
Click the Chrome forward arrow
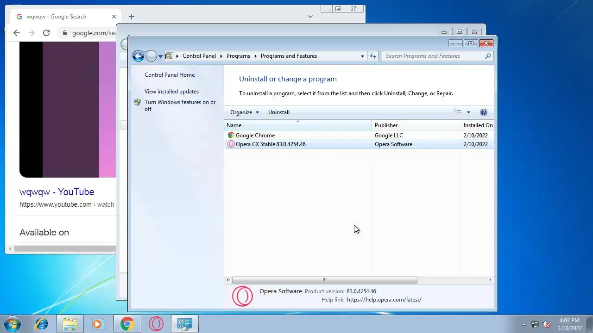click(32, 33)
